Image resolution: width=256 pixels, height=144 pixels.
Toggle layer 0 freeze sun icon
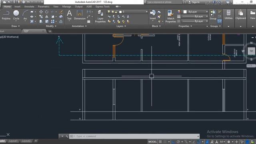112,12
